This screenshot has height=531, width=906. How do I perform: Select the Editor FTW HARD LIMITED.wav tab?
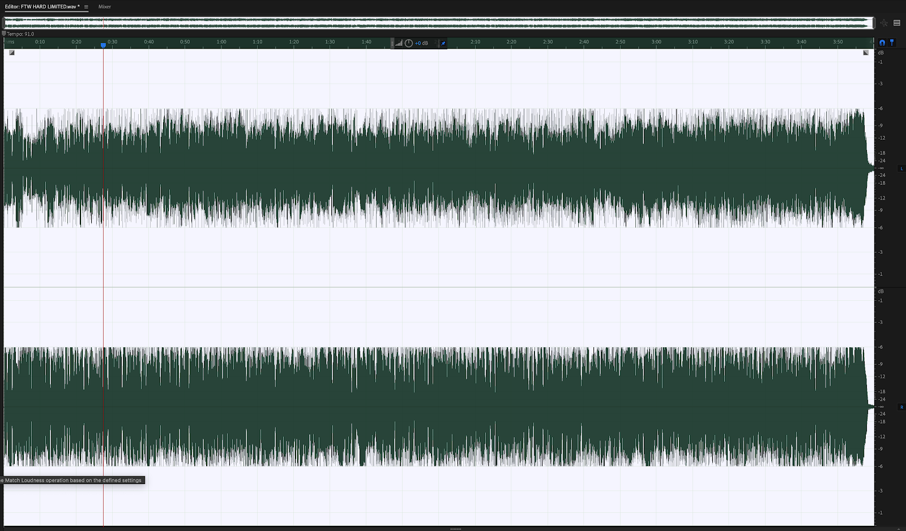(42, 7)
